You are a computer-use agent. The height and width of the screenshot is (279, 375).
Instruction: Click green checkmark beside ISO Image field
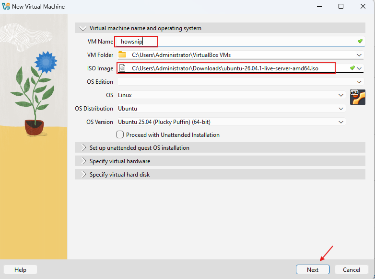tap(352, 68)
